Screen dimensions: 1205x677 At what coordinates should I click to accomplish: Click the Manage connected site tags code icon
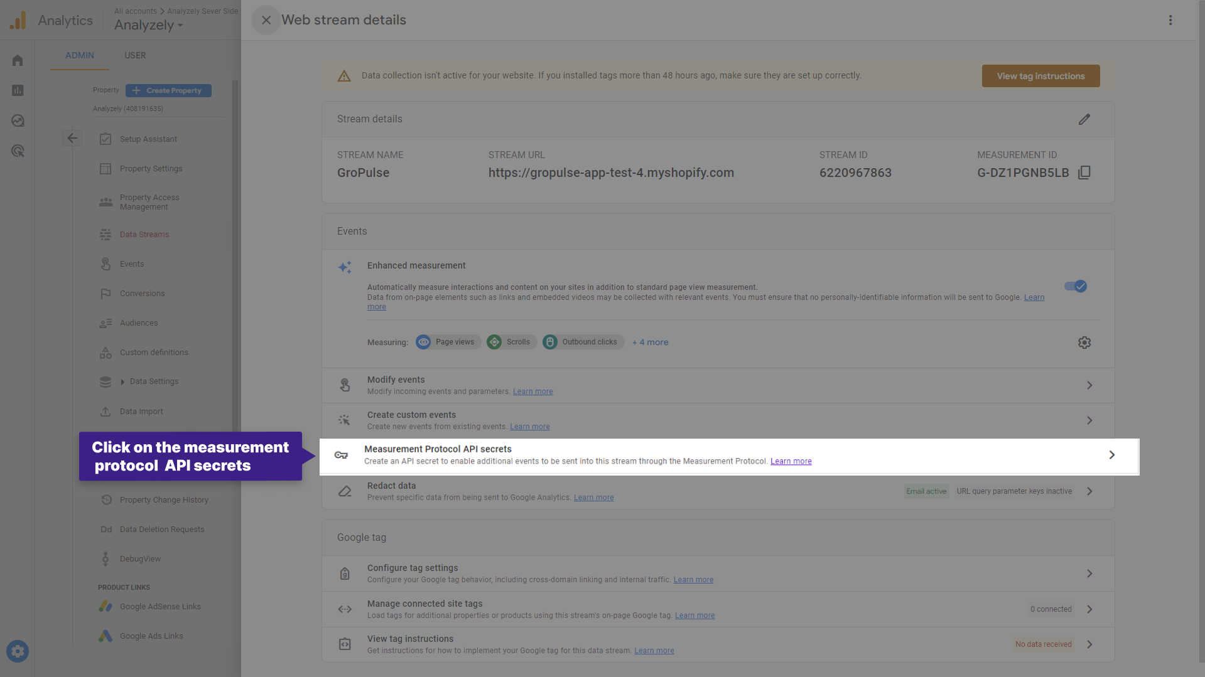coord(345,609)
